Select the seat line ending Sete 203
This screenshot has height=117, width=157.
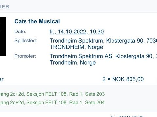coord(52,94)
